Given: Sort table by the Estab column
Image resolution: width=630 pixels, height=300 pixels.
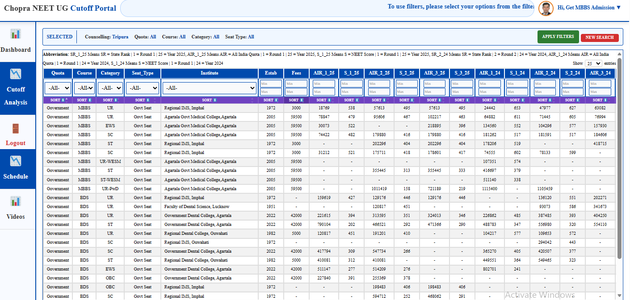Looking at the screenshot, I should pos(270,100).
